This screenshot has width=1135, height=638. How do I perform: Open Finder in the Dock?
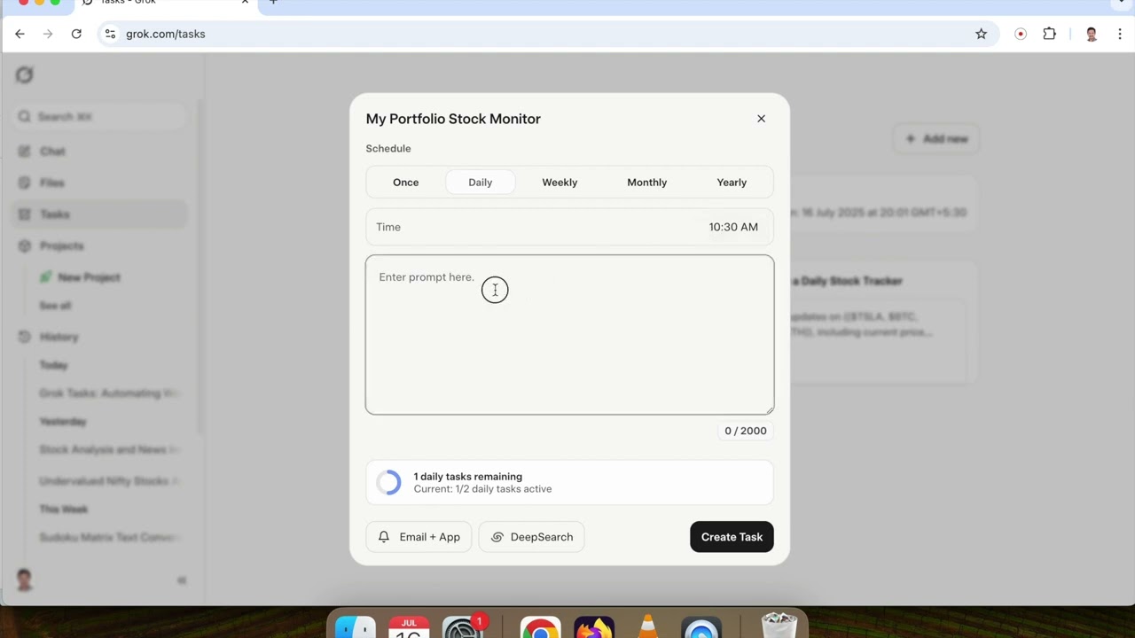point(356,627)
